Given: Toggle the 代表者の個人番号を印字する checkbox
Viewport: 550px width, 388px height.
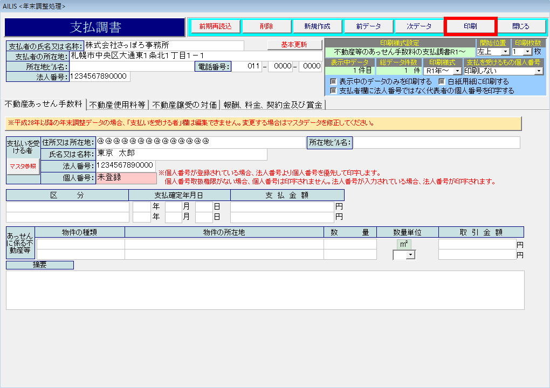Looking at the screenshot, I should pyautogui.click(x=334, y=91).
